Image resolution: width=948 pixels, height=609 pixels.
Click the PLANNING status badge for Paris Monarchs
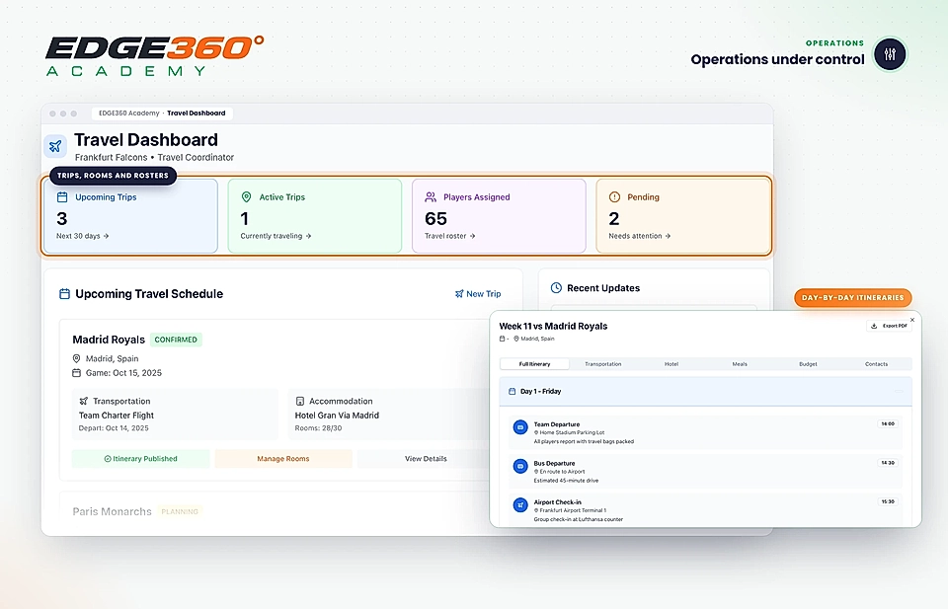[180, 511]
